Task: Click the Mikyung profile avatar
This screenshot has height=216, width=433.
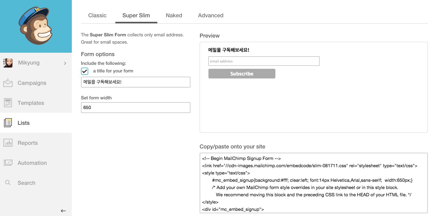Action: point(8,63)
